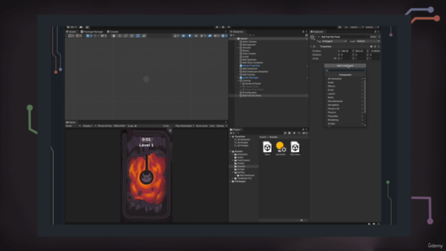Viewport: 446px width, 251px height.
Task: Open the Audio component category
Action: tap(345, 82)
